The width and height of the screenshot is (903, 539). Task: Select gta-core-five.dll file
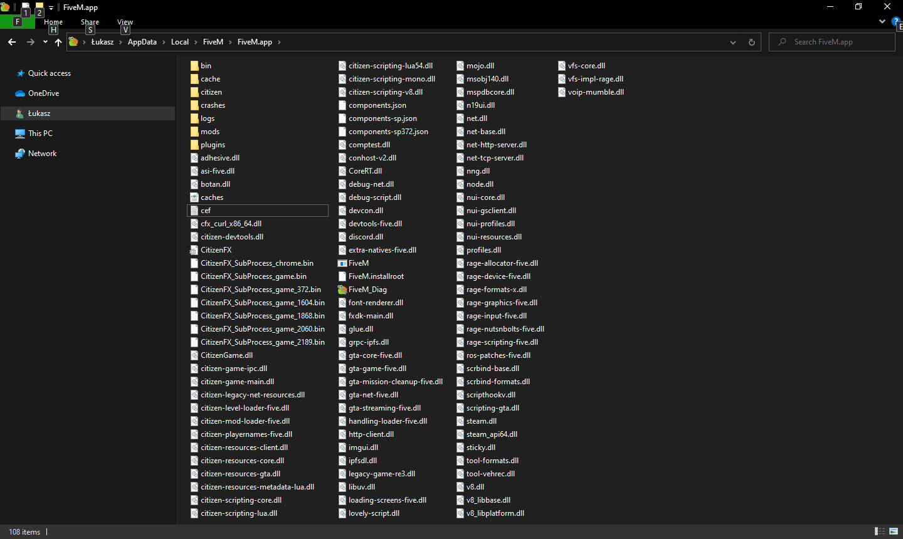coord(370,355)
